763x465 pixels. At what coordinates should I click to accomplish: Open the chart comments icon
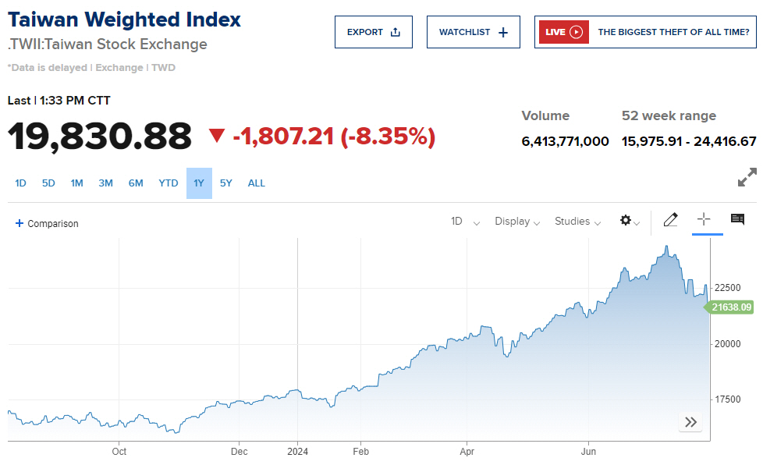pyautogui.click(x=737, y=219)
